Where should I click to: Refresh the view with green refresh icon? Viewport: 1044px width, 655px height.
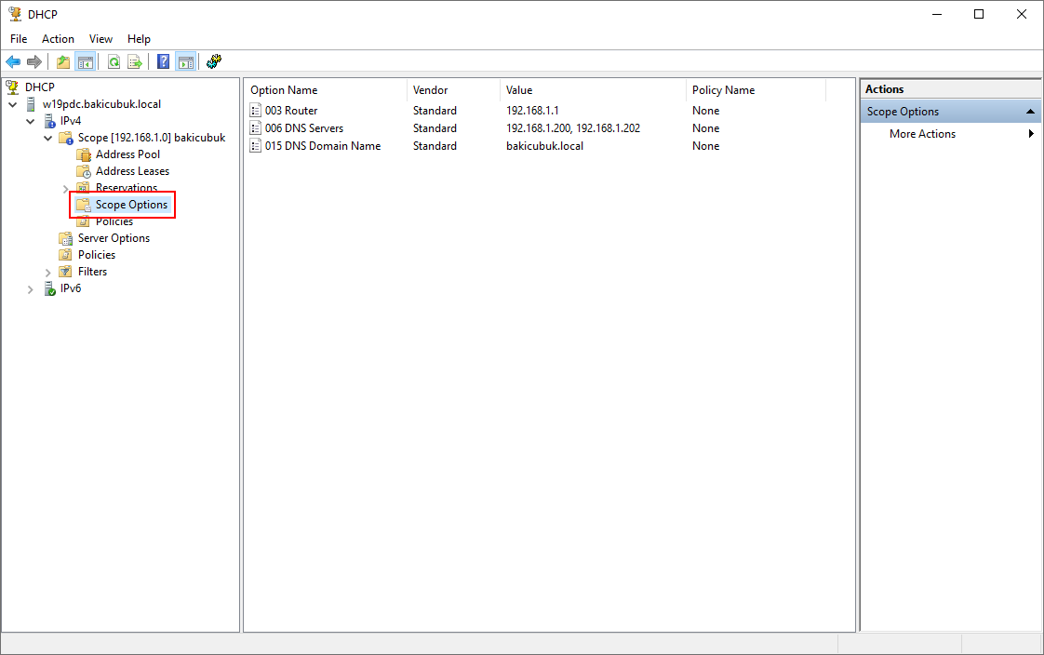pos(114,62)
